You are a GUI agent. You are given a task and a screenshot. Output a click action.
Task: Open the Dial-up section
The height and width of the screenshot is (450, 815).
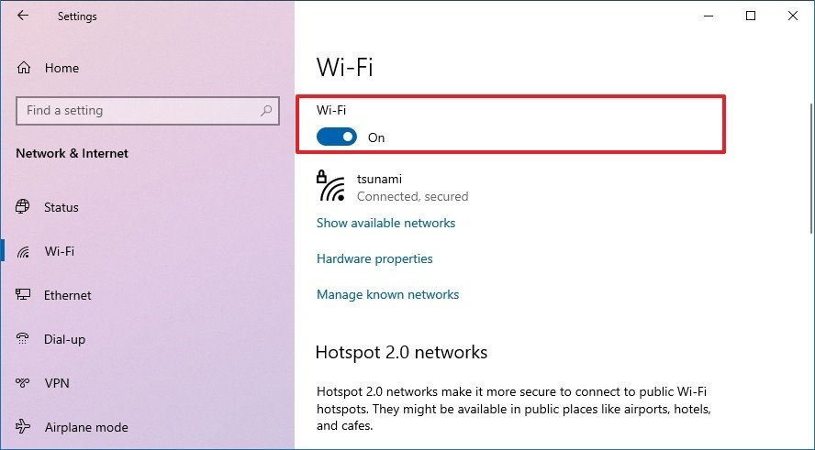64,339
